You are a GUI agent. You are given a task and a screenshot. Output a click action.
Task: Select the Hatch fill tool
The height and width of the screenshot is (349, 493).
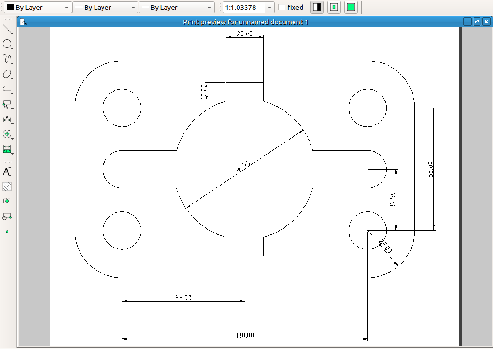pos(7,186)
